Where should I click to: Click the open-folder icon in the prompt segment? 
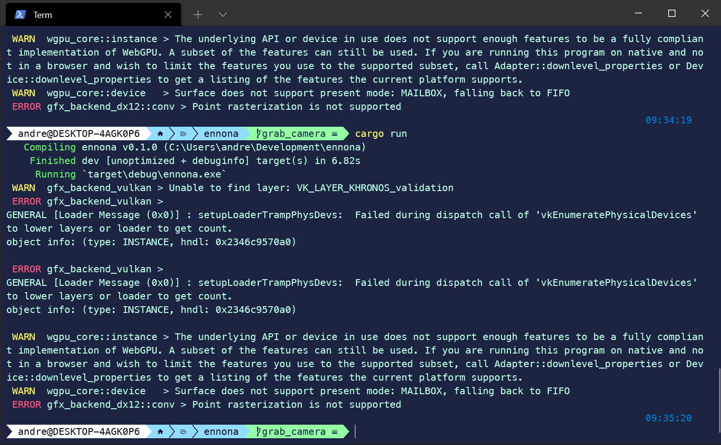click(x=184, y=133)
